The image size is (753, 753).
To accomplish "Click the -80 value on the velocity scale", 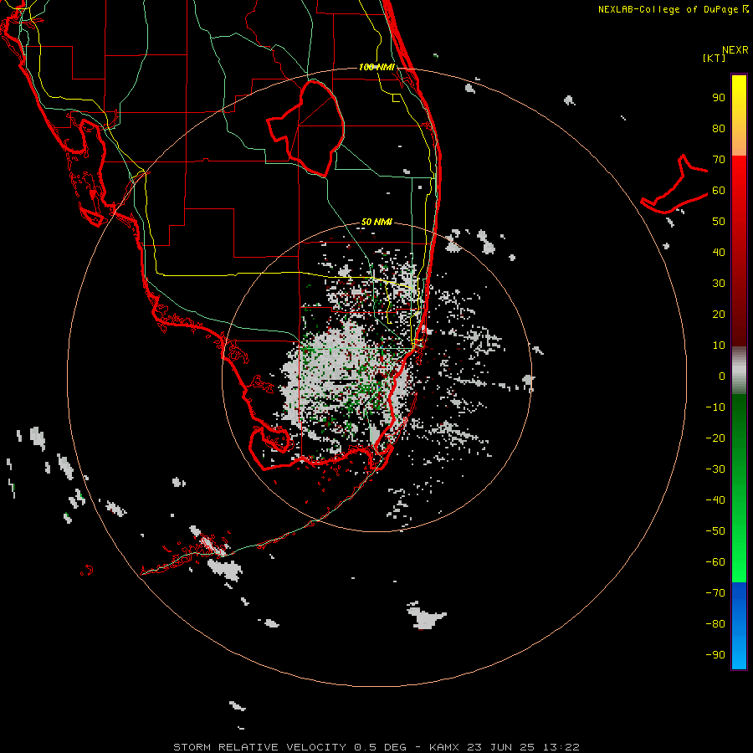I will [715, 624].
